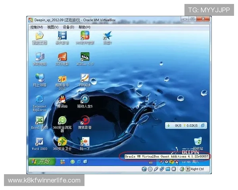Select the Word 2003 shortcut
This screenshot has height=190, width=238.
point(40,142)
